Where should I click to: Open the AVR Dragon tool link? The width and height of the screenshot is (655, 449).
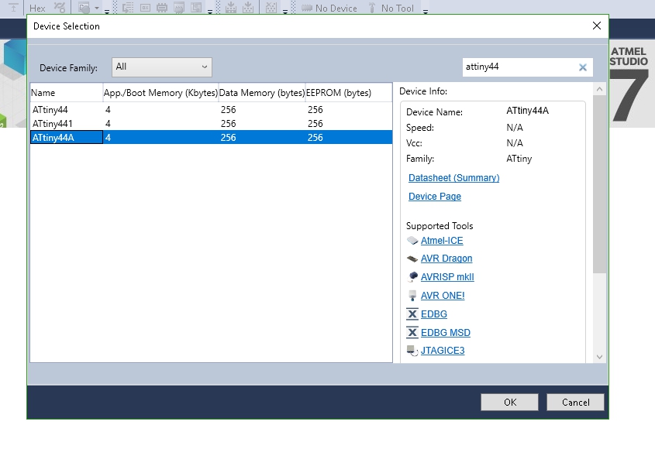(x=446, y=259)
